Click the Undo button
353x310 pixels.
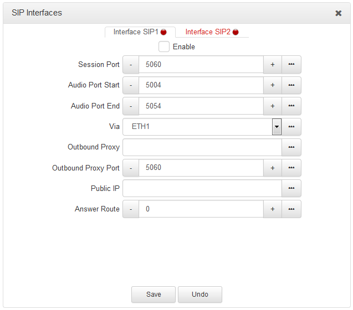(199, 294)
